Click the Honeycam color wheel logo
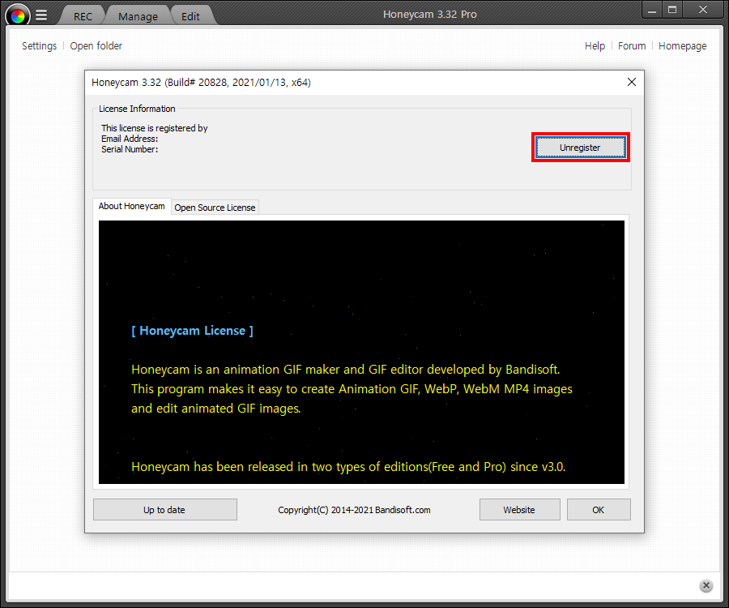The width and height of the screenshot is (729, 608). pyautogui.click(x=17, y=15)
